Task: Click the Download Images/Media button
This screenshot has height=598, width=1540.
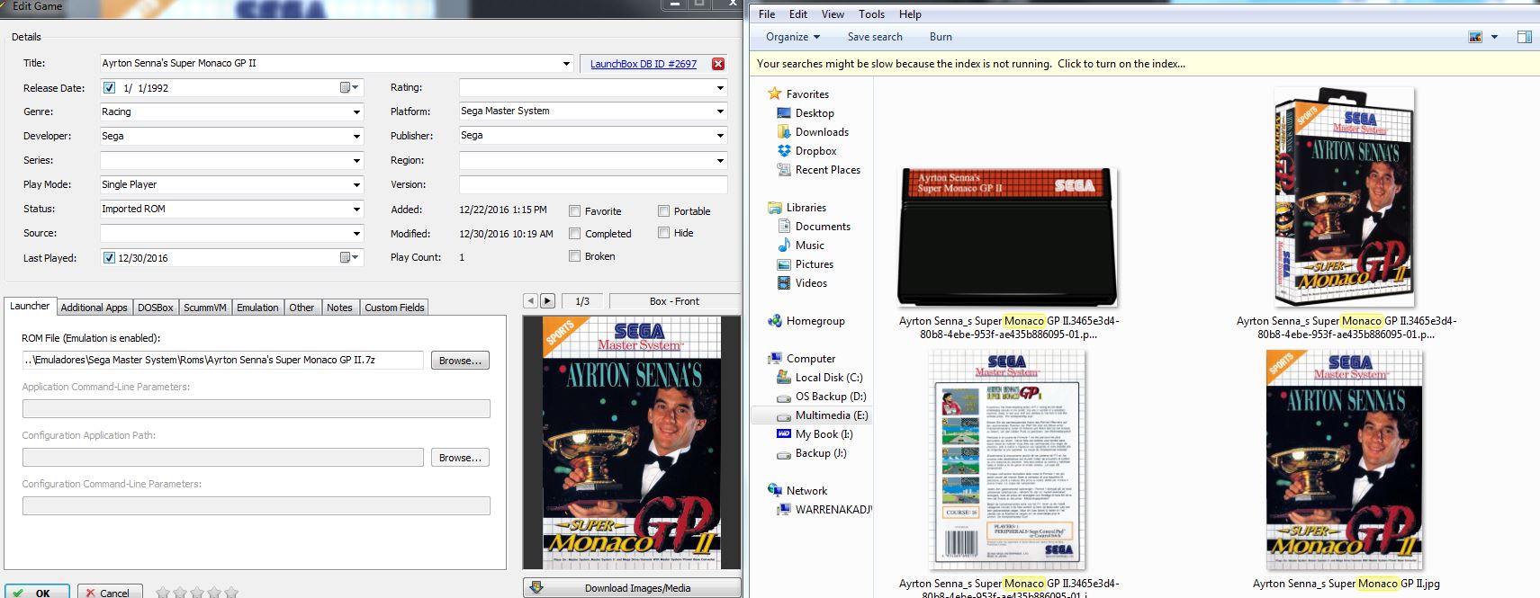Action: [632, 588]
